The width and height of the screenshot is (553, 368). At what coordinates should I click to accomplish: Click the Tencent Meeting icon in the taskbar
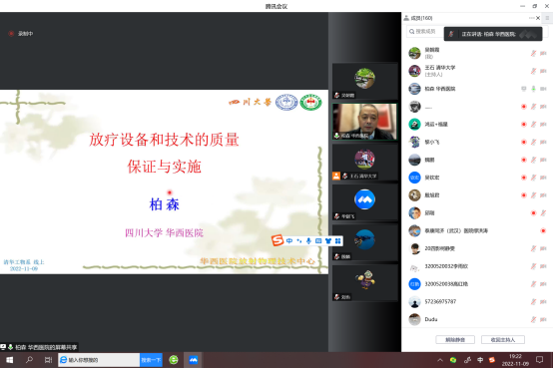[193, 360]
